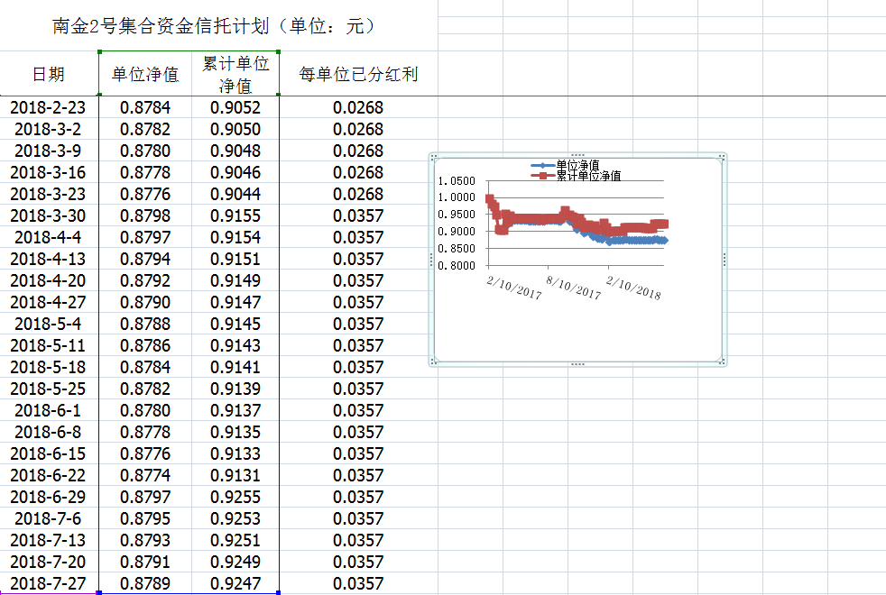Screen dimensions: 886x595
Task: Select the chart's top-center resize handle
Action: 578,155
